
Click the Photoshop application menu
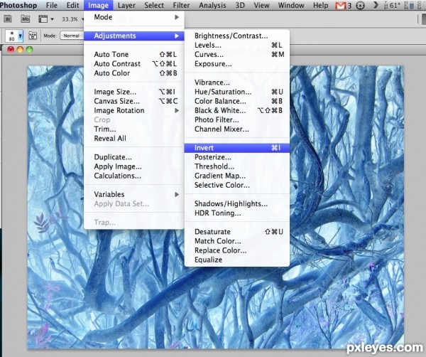pyautogui.click(x=18, y=5)
